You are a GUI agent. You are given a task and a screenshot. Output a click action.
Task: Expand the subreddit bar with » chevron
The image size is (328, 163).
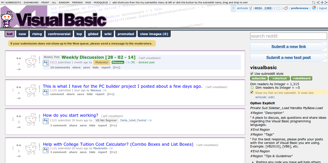[233, 8]
